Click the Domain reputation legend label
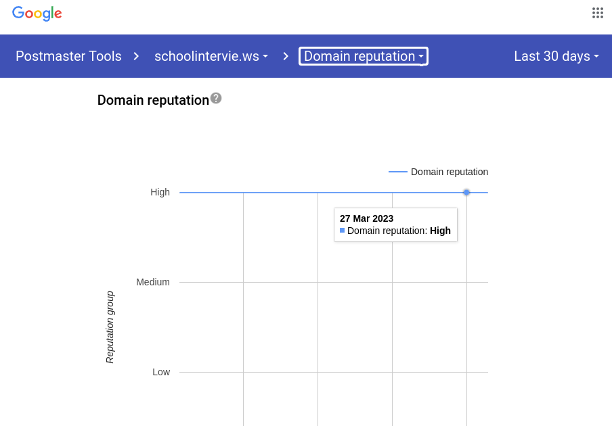Screen dimensions: 612x426 click(449, 172)
